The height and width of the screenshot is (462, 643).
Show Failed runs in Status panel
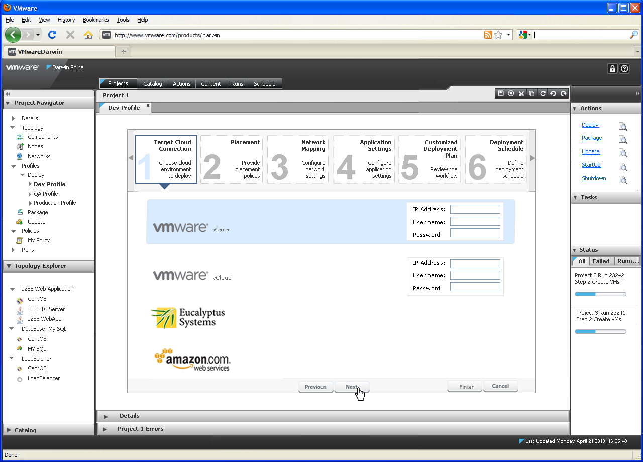(x=600, y=261)
